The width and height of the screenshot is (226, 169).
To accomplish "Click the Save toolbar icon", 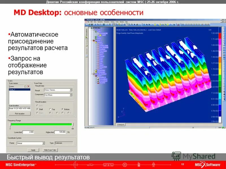I will point(92,25).
